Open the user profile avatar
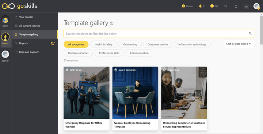The height and width of the screenshot is (134, 263). coord(257,6)
